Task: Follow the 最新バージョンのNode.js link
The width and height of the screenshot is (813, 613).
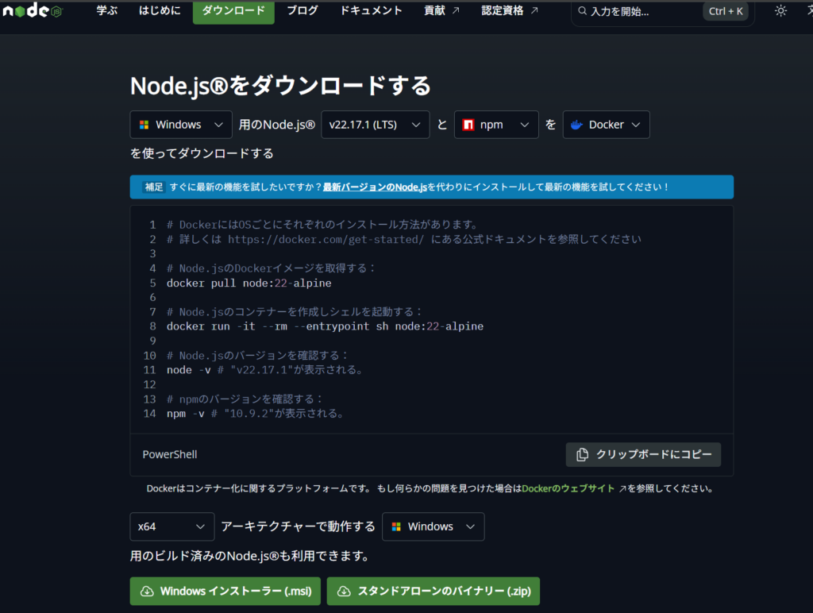Action: click(x=375, y=187)
